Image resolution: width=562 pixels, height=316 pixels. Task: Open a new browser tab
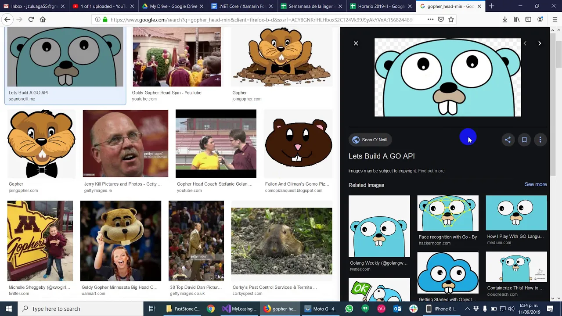click(x=491, y=6)
